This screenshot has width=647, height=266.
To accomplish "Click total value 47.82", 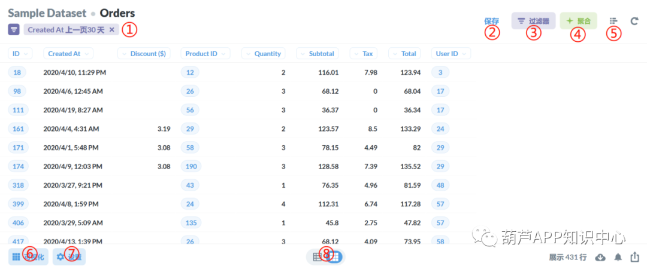I will pos(412,223).
